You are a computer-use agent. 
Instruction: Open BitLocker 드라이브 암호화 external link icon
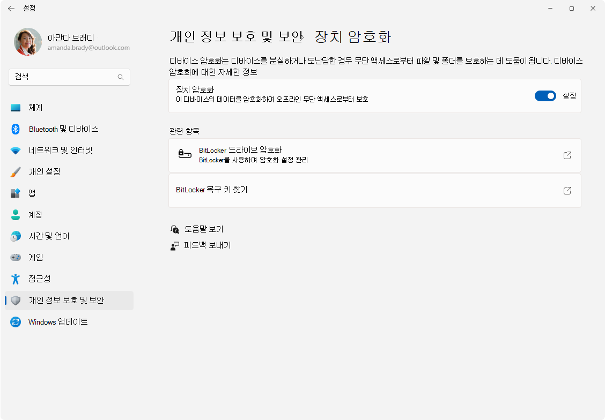click(567, 155)
